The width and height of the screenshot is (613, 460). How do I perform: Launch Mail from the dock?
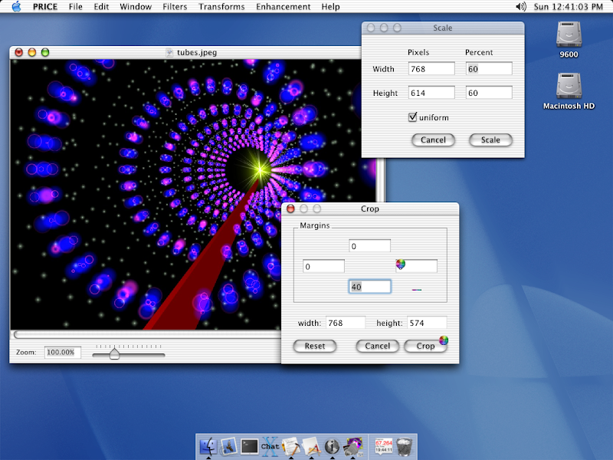click(228, 446)
